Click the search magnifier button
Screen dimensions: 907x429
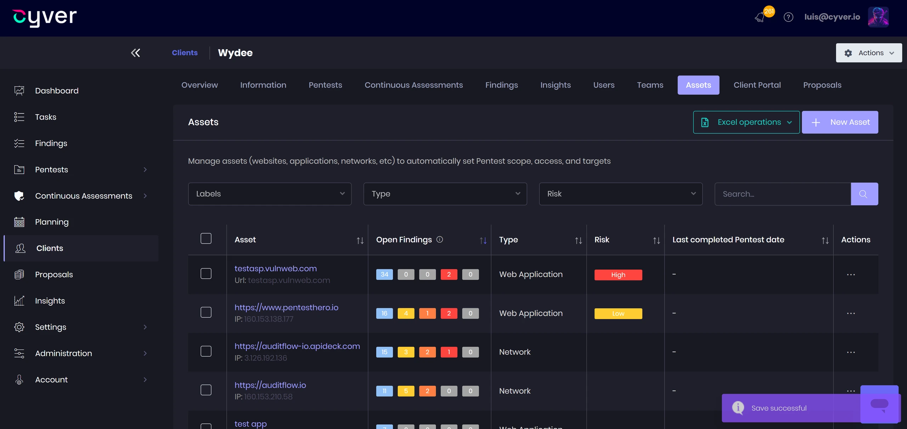pyautogui.click(x=864, y=194)
